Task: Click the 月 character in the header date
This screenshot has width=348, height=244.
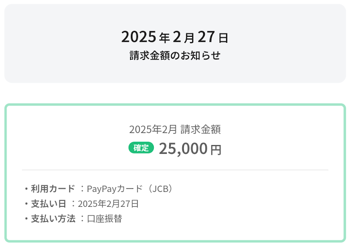Action: coord(189,37)
